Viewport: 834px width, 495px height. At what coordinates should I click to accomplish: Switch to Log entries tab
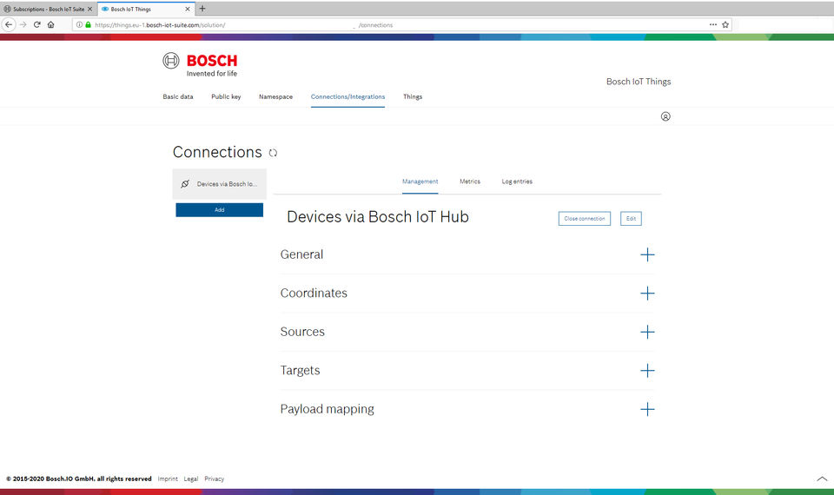pos(517,181)
